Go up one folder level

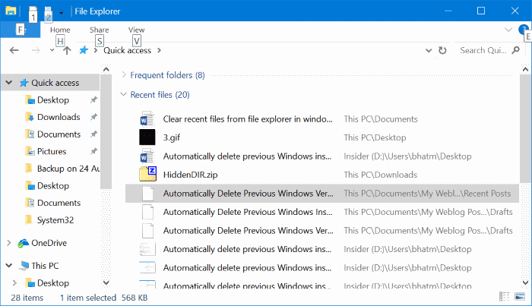point(67,50)
